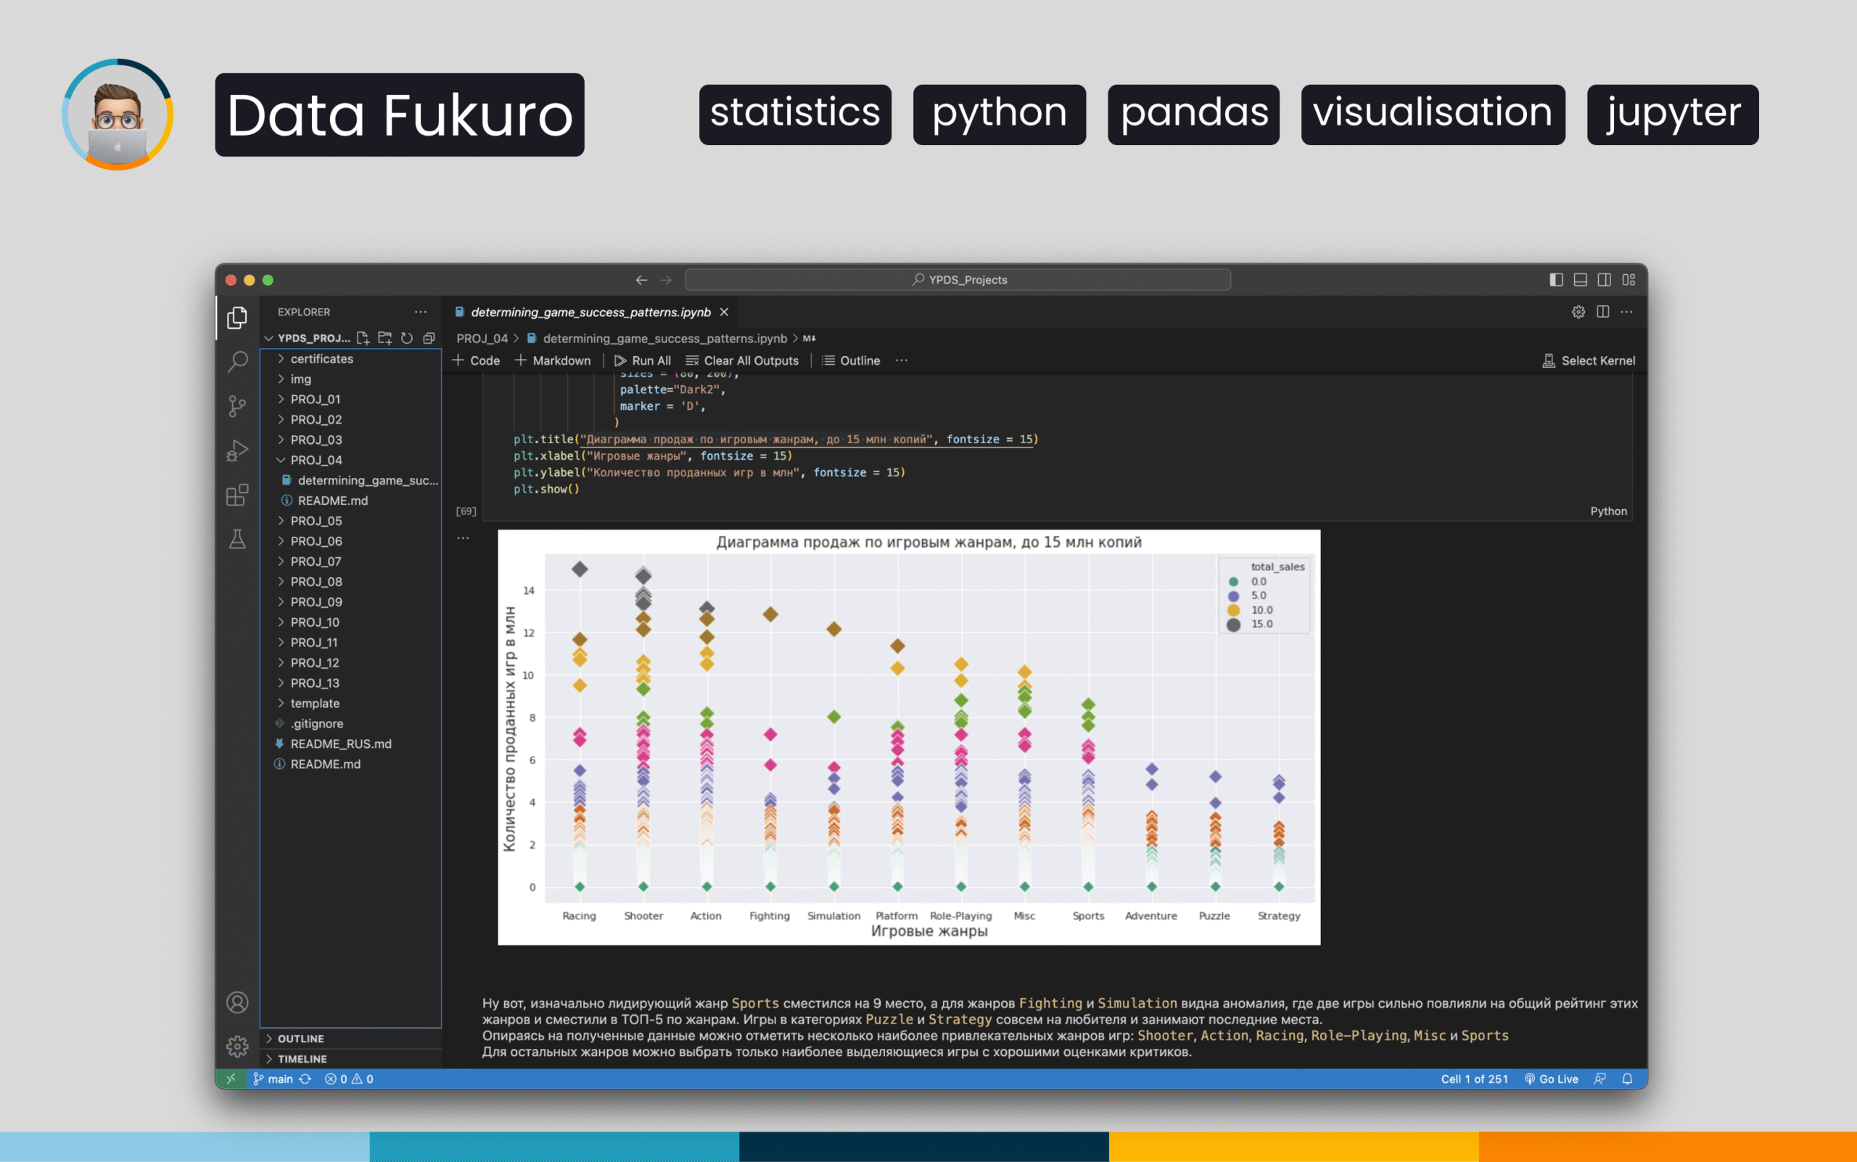The image size is (1857, 1162).
Task: Click the Manage gear icon
Action: tap(237, 1046)
